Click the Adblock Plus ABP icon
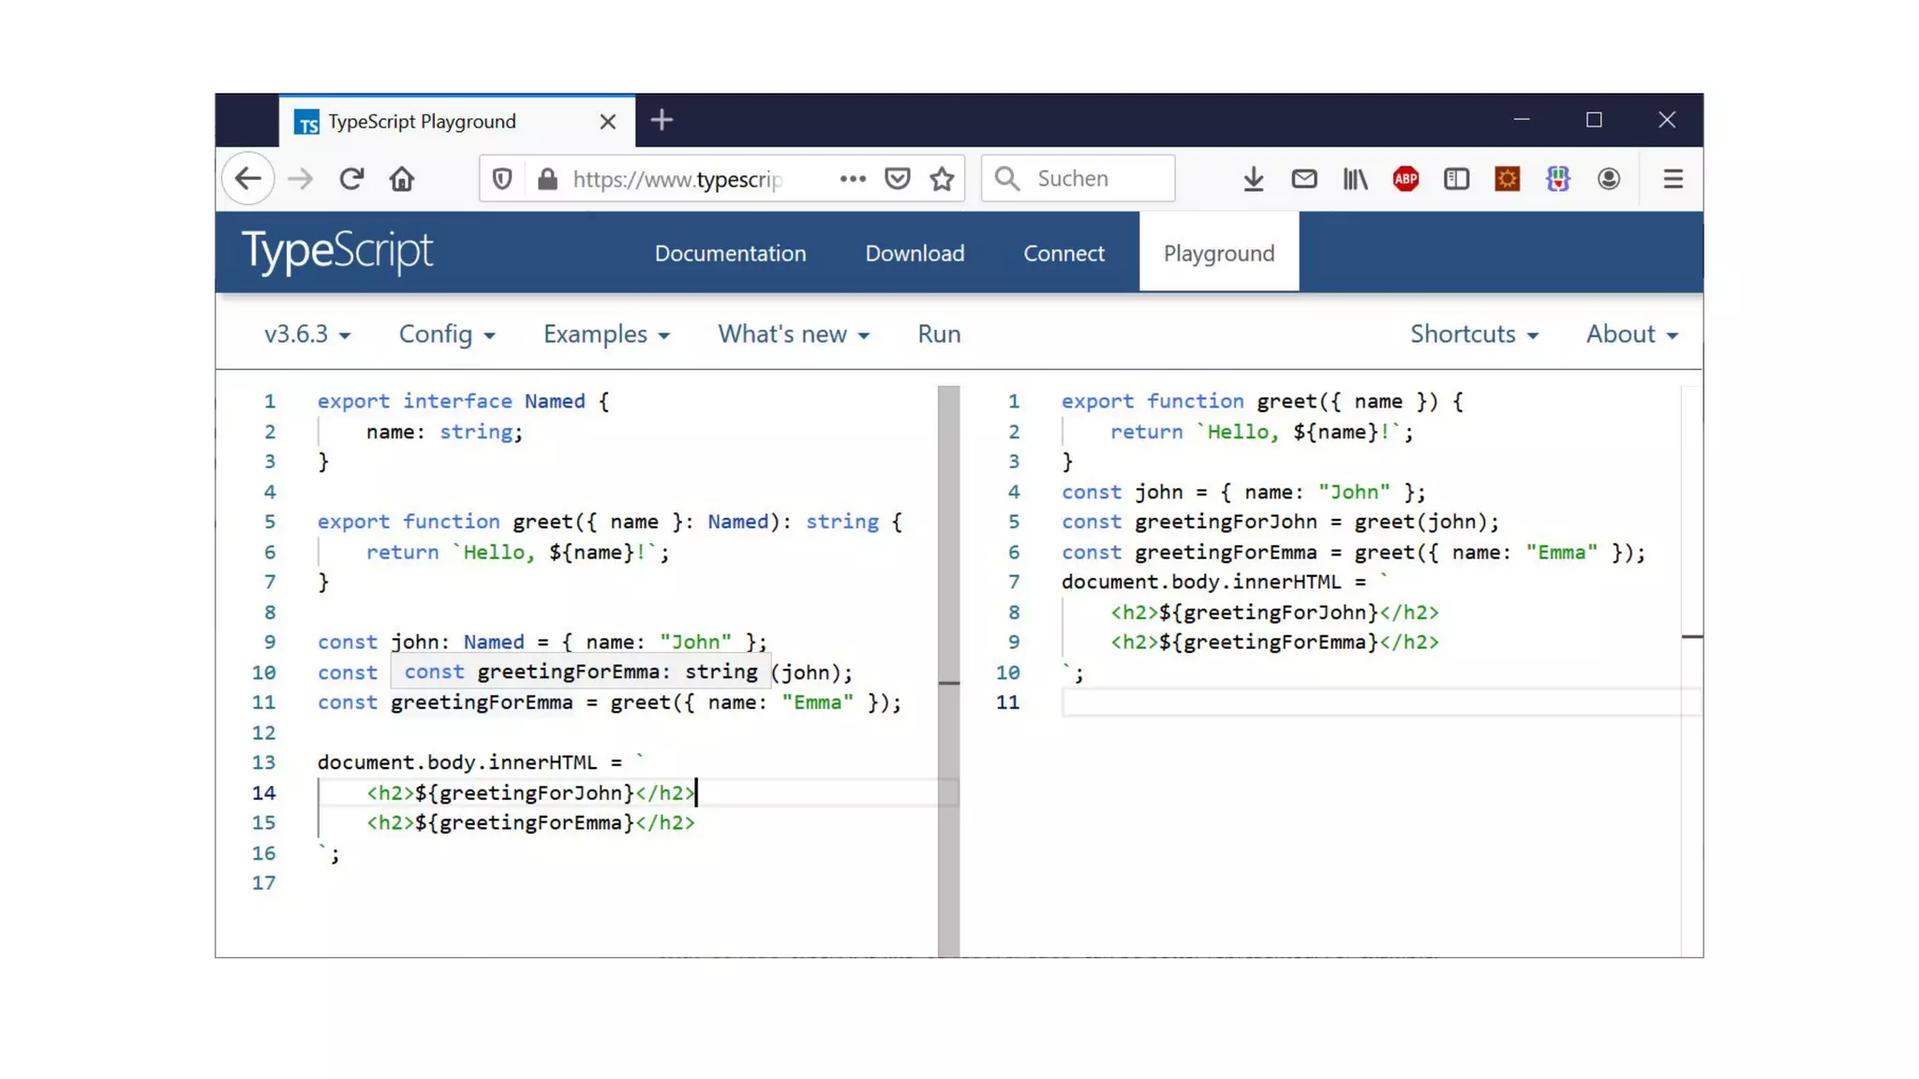The width and height of the screenshot is (1919, 1079). (1406, 179)
